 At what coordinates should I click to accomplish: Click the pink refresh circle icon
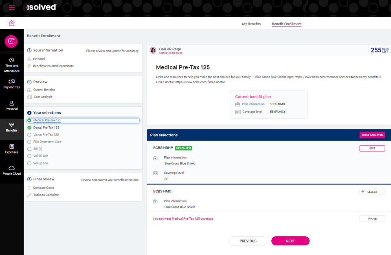[11, 41]
